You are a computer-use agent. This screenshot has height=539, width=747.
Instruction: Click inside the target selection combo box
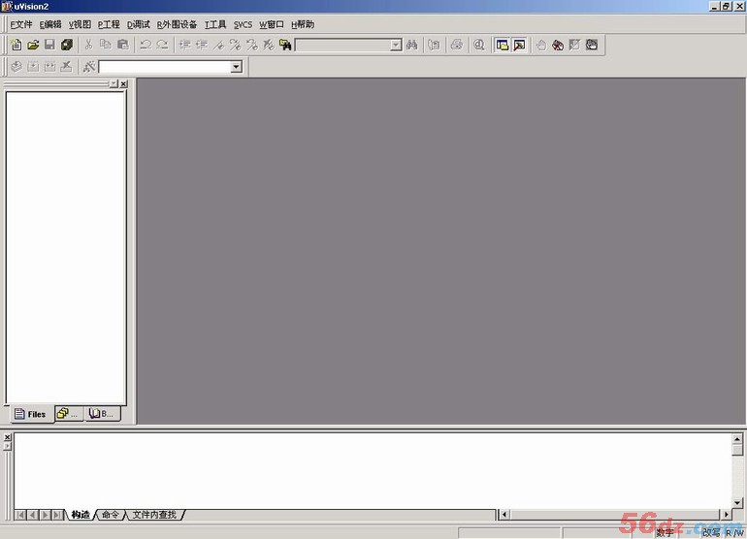tap(165, 67)
